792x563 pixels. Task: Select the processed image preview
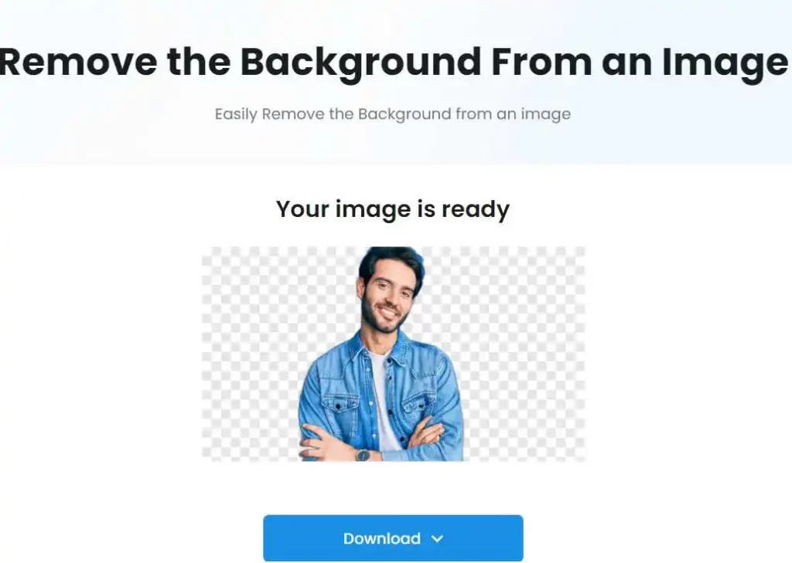click(x=394, y=354)
